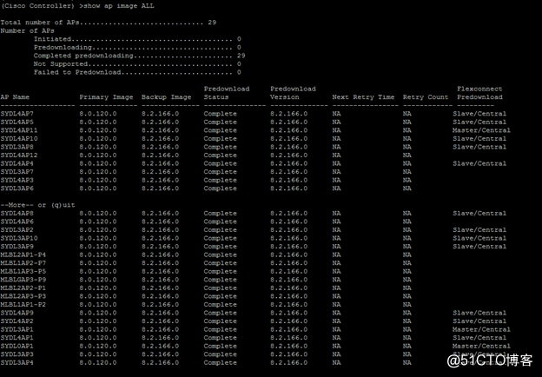Select the SYDL3AP10 AP name entry

(x=19, y=238)
